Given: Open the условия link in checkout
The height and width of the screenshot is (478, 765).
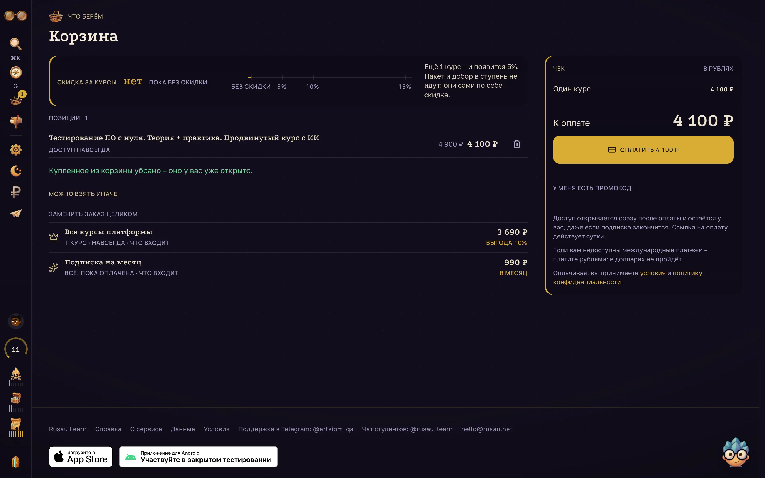Looking at the screenshot, I should pos(652,273).
